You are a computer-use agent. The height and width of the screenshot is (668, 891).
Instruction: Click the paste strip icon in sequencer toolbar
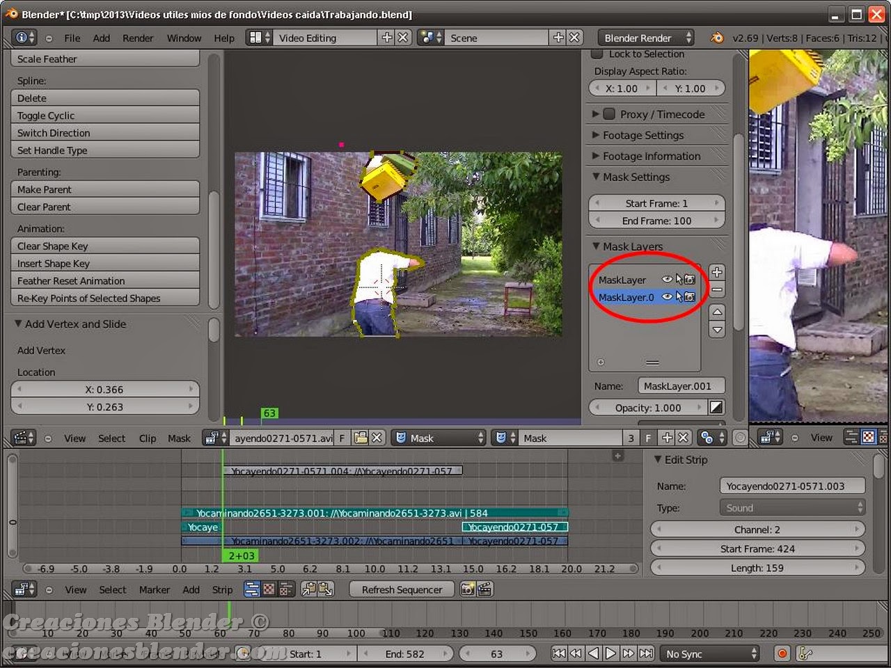(x=326, y=589)
